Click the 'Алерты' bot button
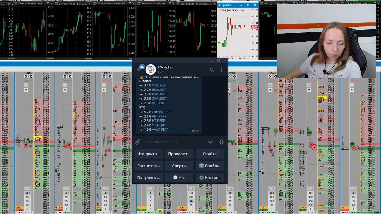The height and width of the screenshot is (214, 381). (x=179, y=166)
